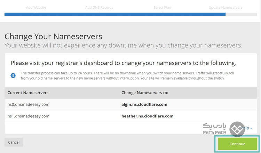Viewport: 261px width, 153px height.
Task: Click the no downtime subtitle text
Action: [123, 45]
